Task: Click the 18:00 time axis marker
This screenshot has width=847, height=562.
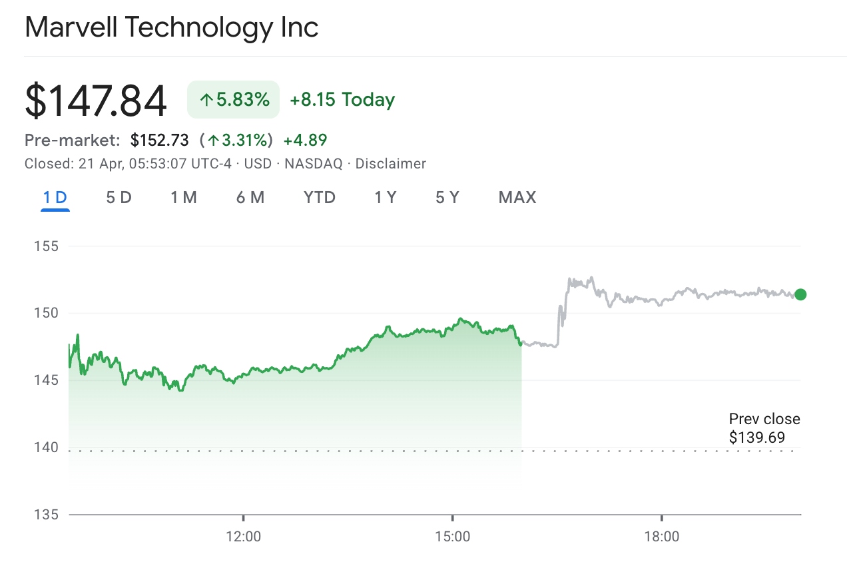Action: (662, 537)
